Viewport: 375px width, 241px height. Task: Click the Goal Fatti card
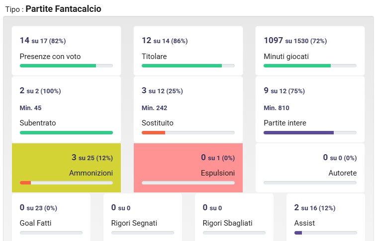click(x=51, y=217)
